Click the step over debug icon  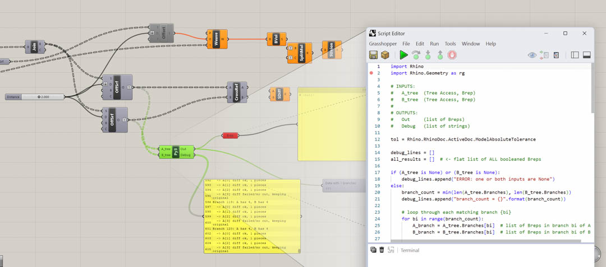coord(416,55)
